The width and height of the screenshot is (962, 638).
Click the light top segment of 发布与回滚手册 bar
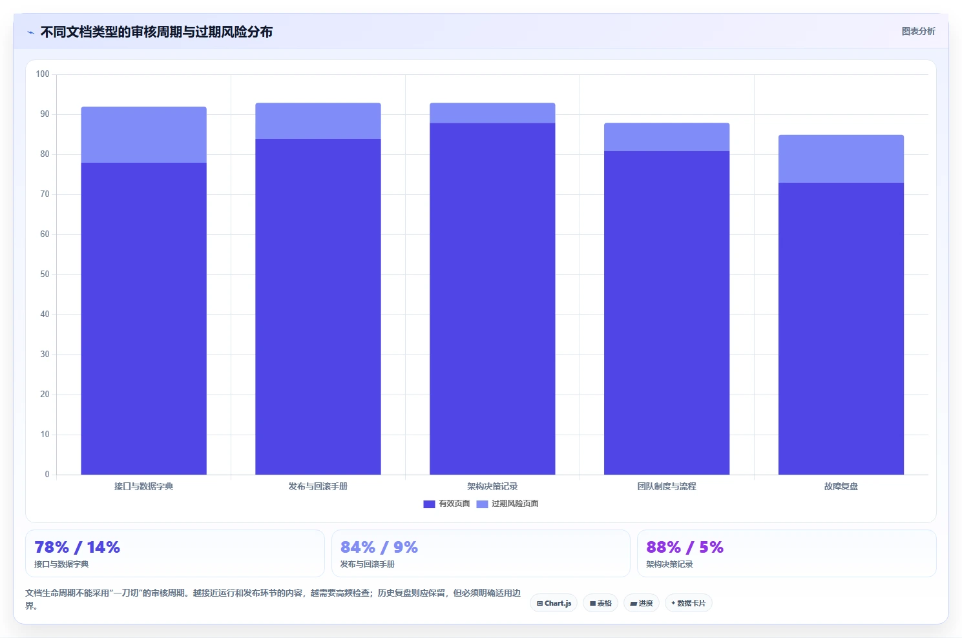(x=318, y=121)
